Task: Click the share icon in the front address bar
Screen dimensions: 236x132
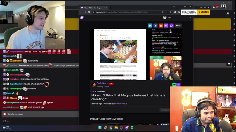Action: [166, 12]
